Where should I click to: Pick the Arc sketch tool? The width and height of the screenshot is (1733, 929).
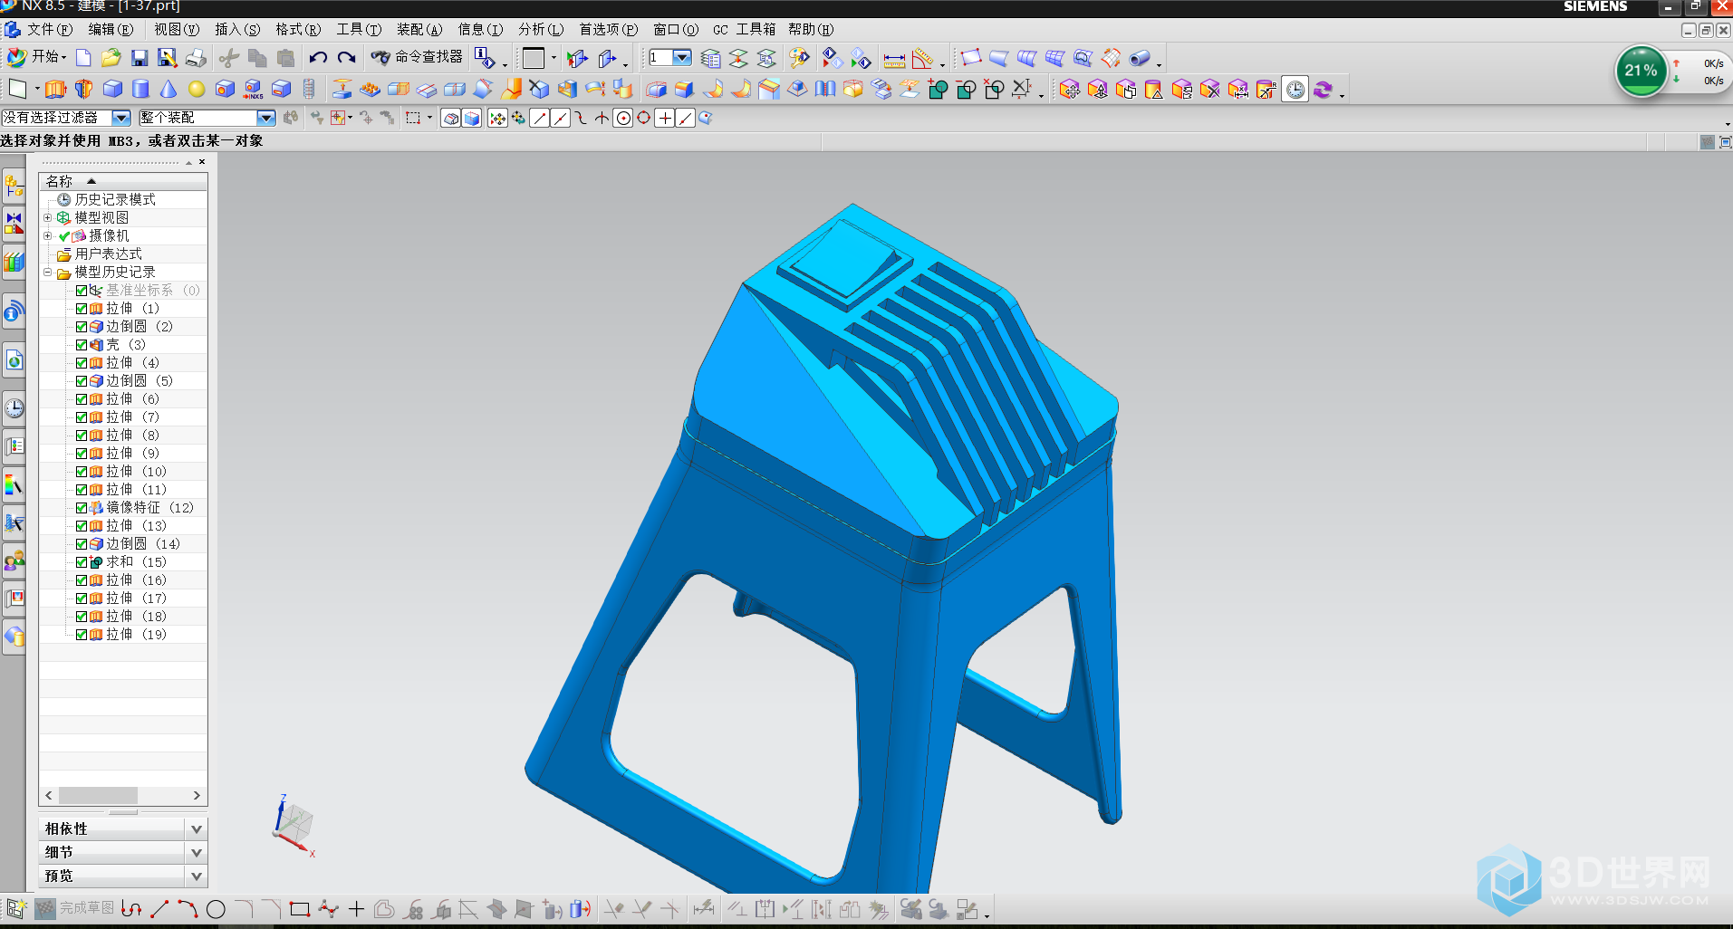[x=188, y=909]
